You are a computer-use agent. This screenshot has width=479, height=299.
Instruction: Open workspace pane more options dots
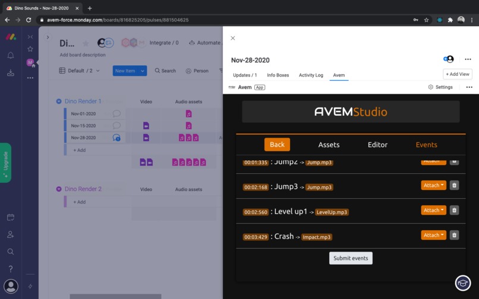click(x=30, y=78)
